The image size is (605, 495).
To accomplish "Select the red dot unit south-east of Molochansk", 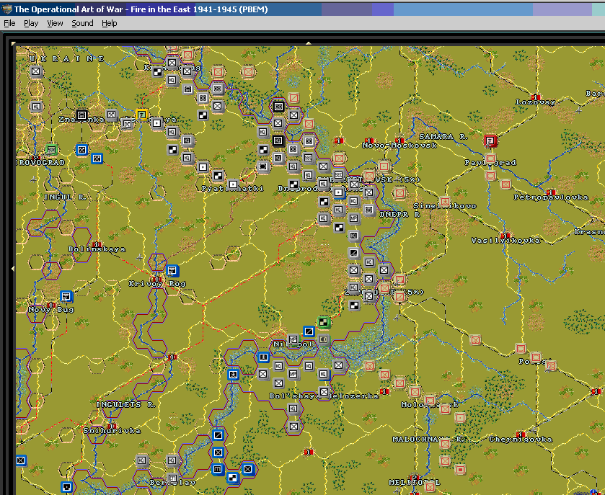I will pyautogui.click(x=460, y=417).
